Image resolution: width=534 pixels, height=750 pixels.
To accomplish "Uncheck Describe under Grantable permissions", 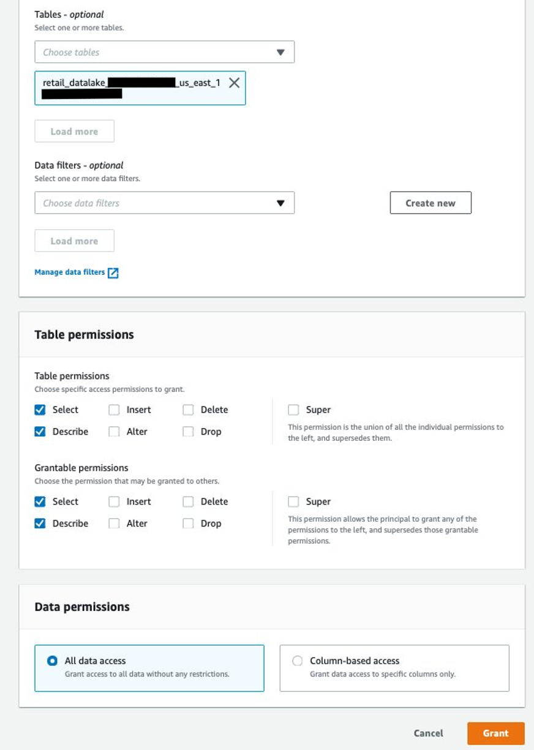I will point(40,523).
